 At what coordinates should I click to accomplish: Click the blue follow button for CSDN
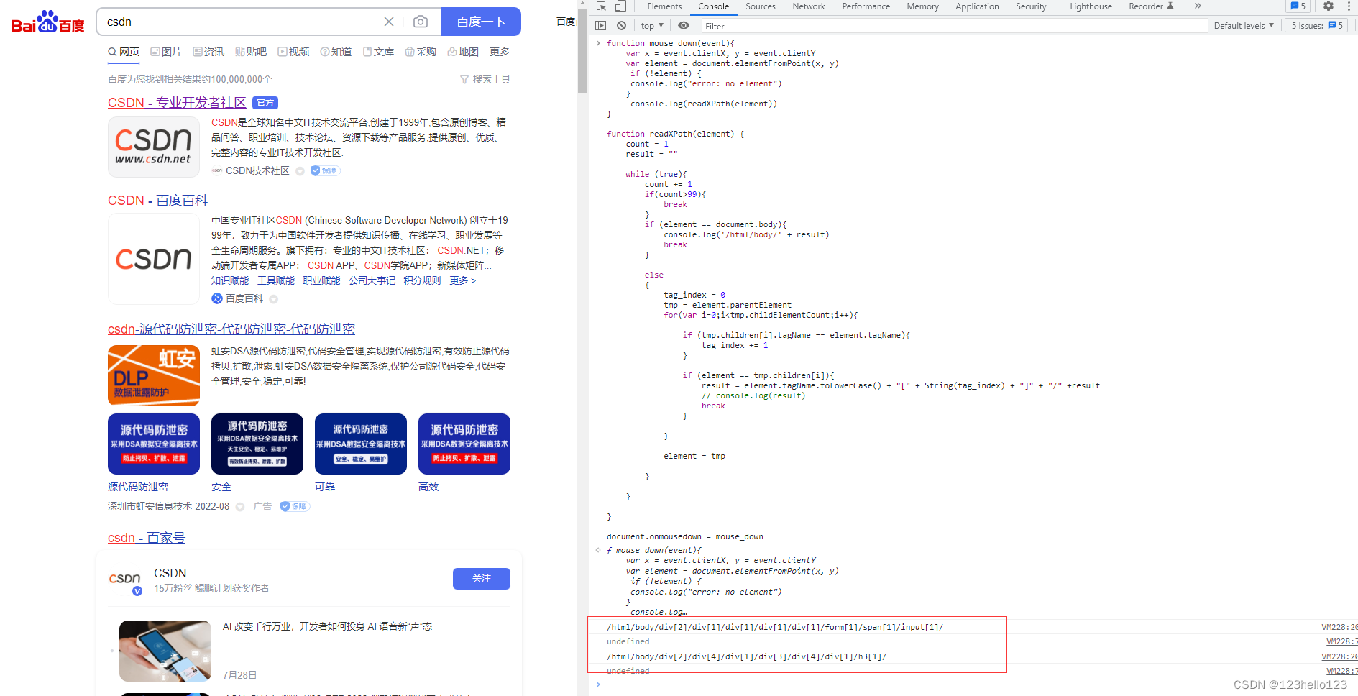click(x=482, y=579)
